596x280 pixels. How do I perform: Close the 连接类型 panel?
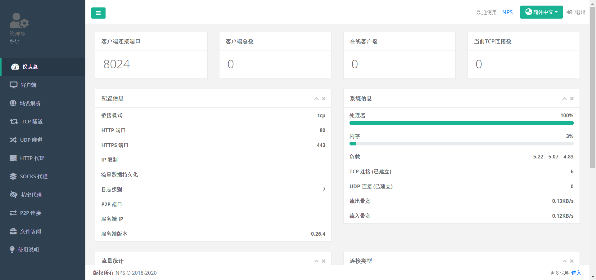point(572,261)
